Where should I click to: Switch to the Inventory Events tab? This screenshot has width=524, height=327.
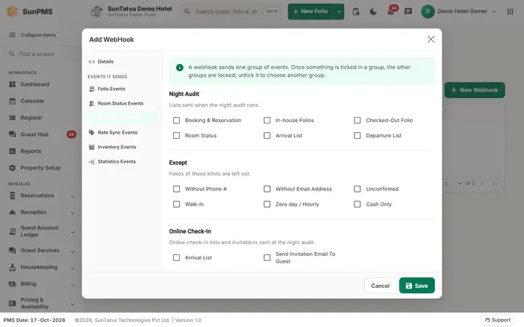(121, 147)
